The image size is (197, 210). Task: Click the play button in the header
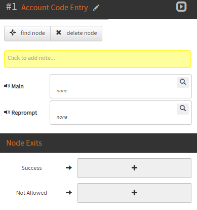pos(181,7)
